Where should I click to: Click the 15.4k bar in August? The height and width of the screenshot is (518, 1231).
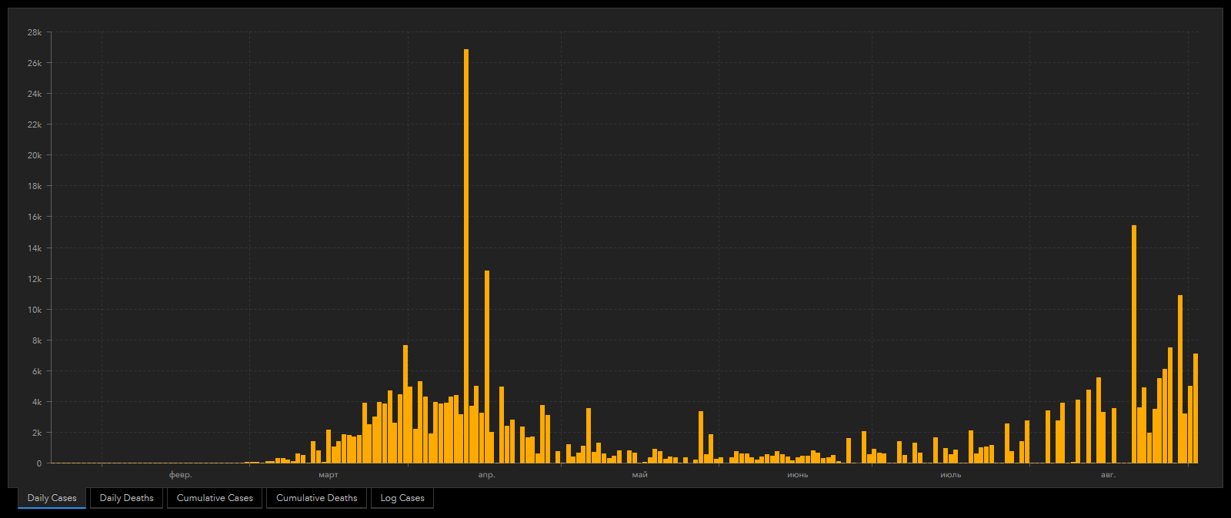click(1134, 344)
